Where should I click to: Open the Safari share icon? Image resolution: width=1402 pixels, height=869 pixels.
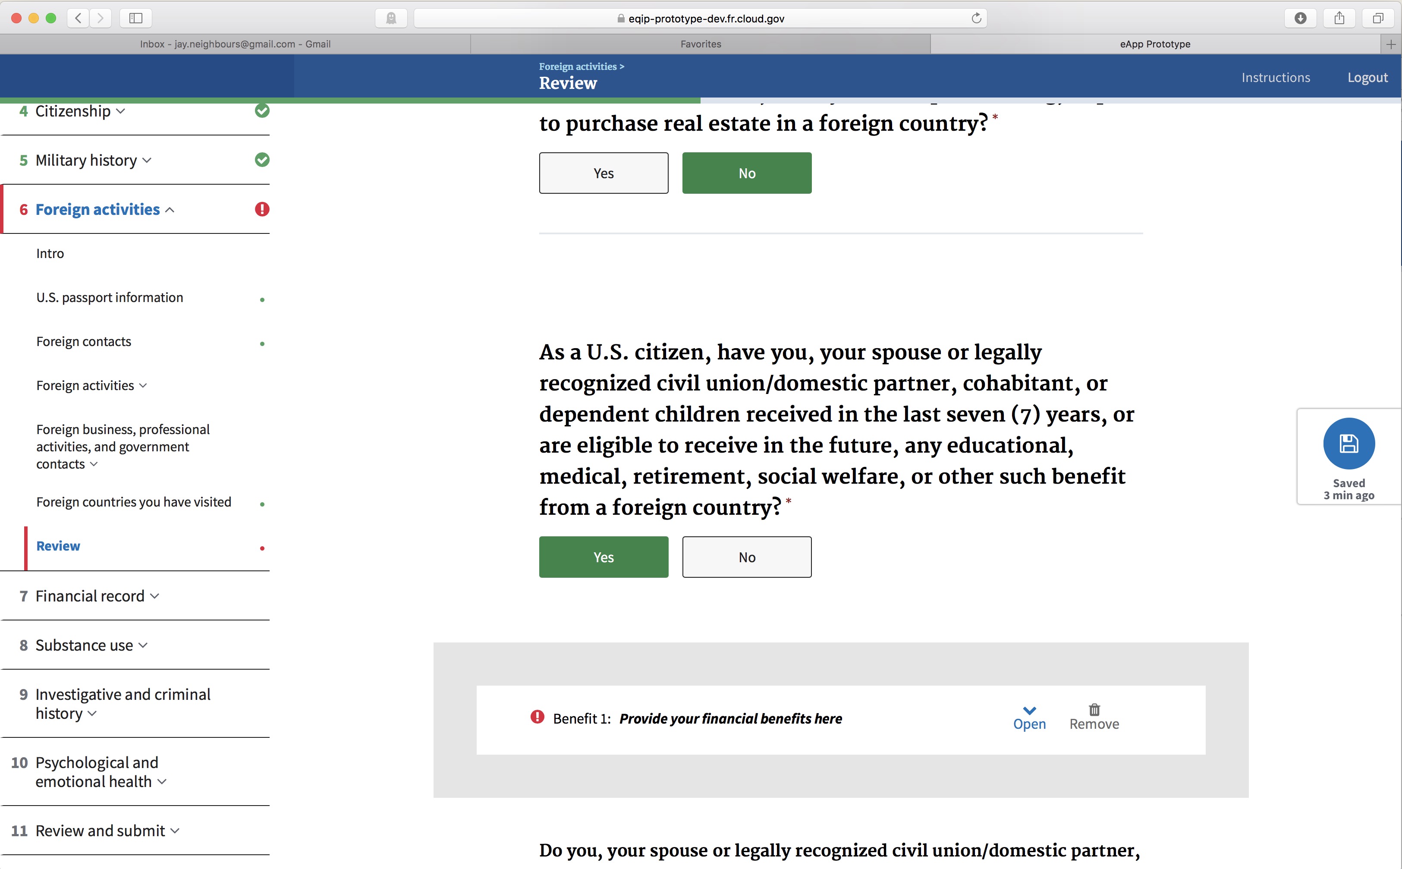coord(1339,19)
